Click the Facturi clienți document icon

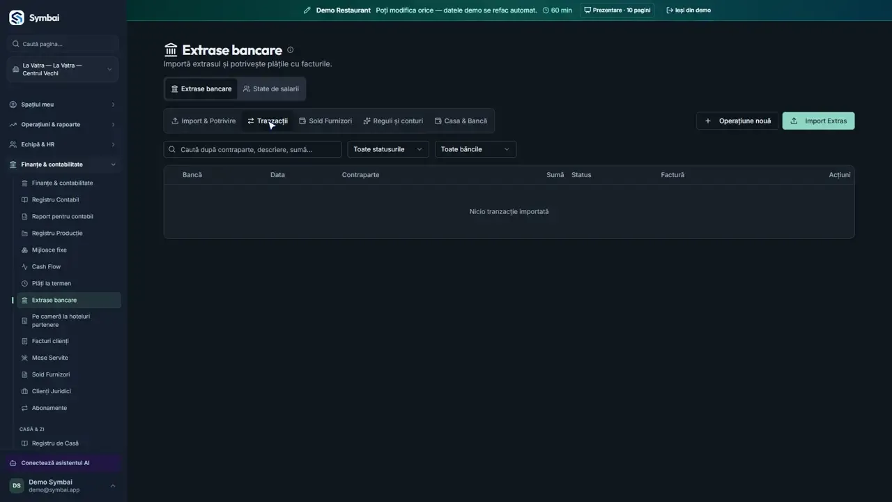point(25,342)
